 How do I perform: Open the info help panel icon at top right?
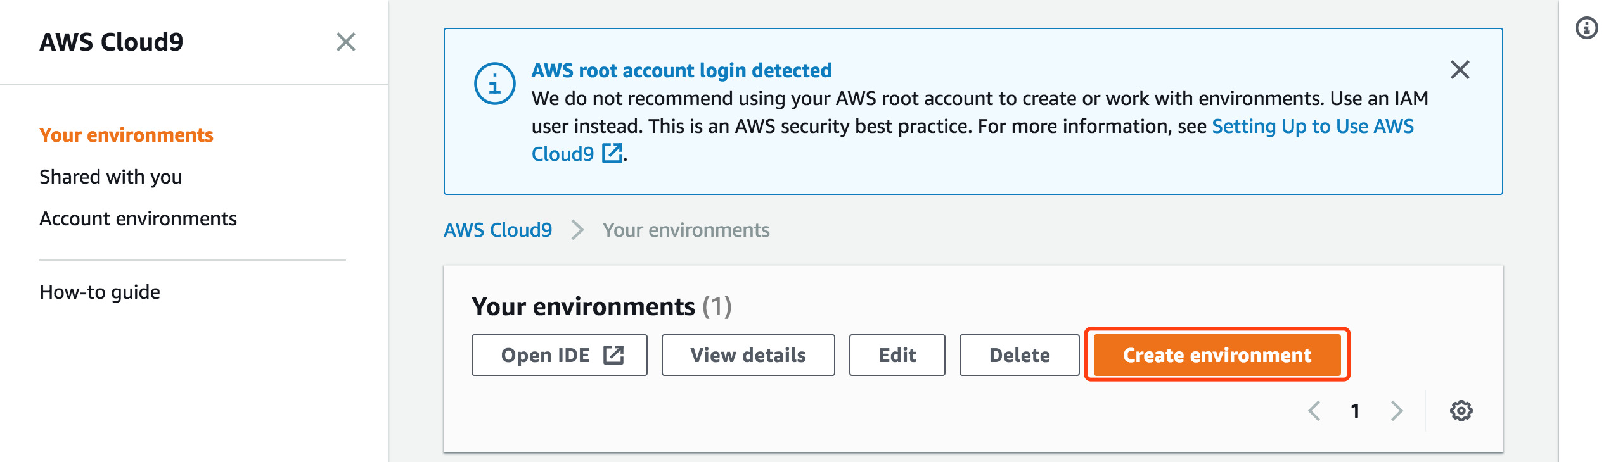(1586, 28)
